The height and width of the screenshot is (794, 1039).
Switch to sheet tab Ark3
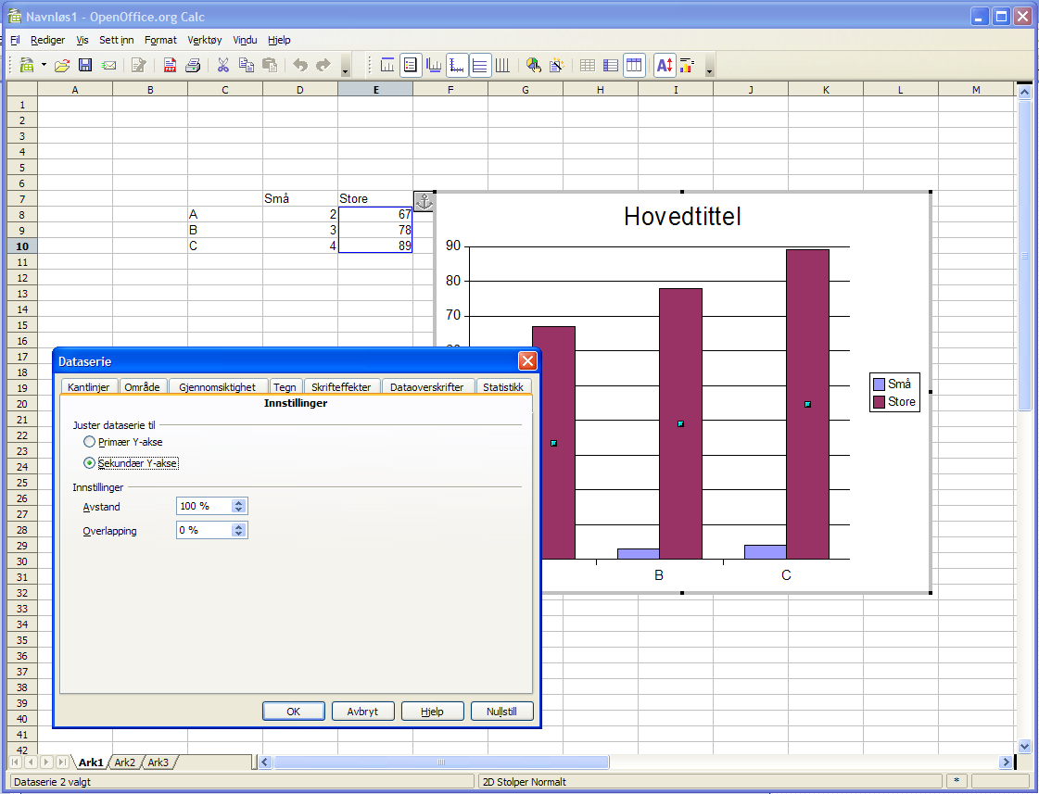[158, 762]
